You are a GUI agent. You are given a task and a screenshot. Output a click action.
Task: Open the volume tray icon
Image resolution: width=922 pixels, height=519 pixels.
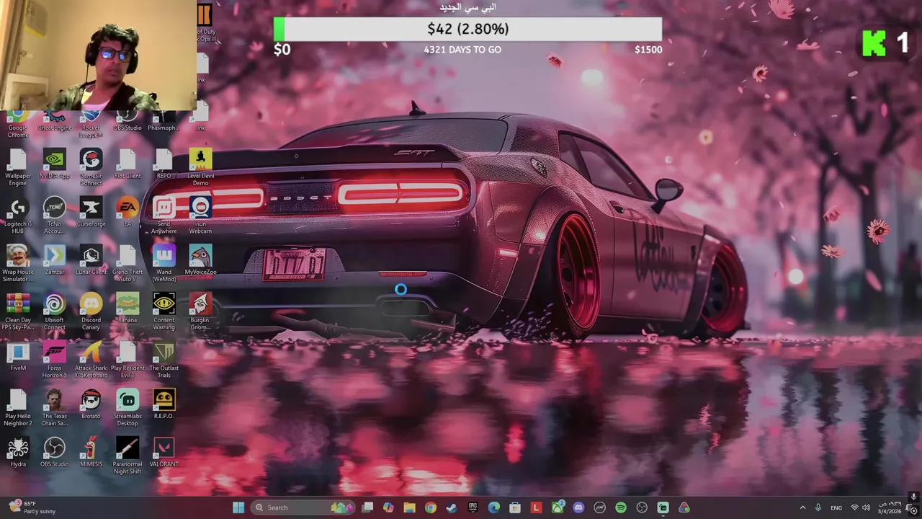(x=868, y=507)
